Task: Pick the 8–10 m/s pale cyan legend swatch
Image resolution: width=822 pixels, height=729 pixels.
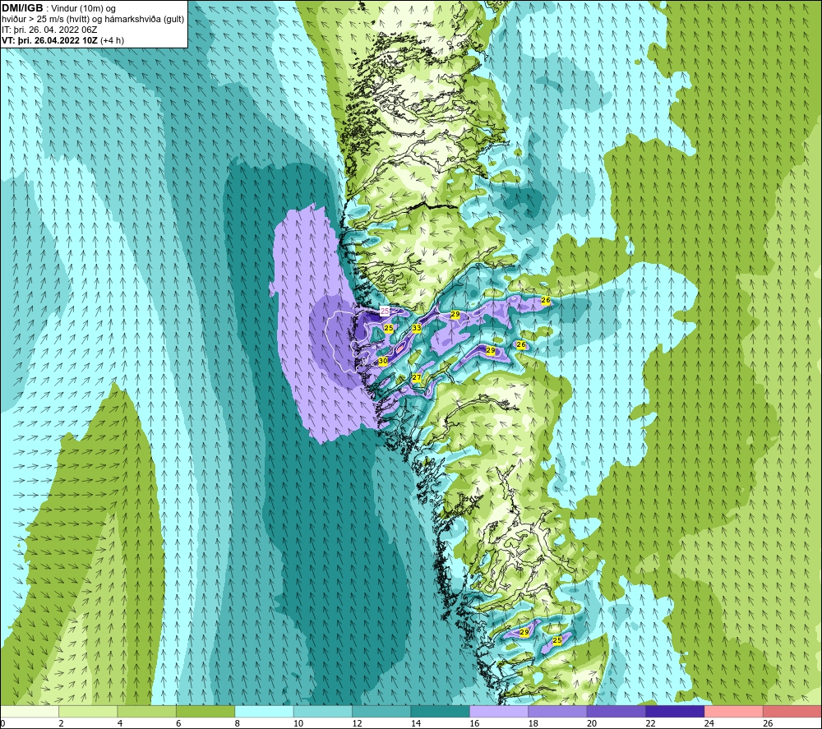Action: [x=264, y=711]
